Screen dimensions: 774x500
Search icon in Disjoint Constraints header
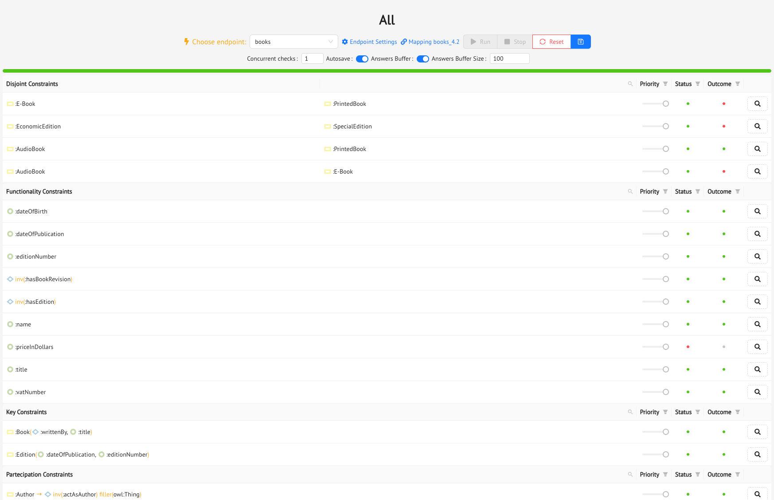(x=630, y=84)
